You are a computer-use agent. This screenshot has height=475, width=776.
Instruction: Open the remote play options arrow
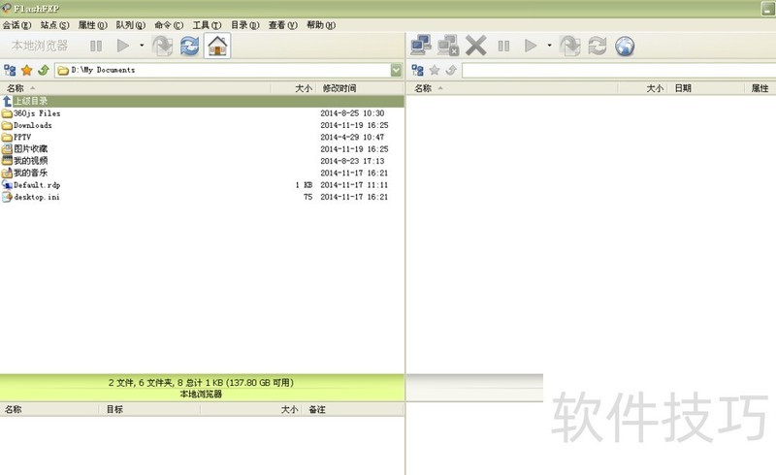[x=549, y=46]
